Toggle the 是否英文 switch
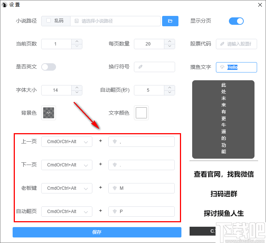 [x=49, y=67]
